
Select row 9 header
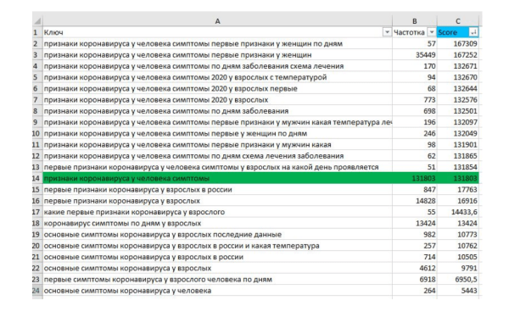[x=37, y=122]
